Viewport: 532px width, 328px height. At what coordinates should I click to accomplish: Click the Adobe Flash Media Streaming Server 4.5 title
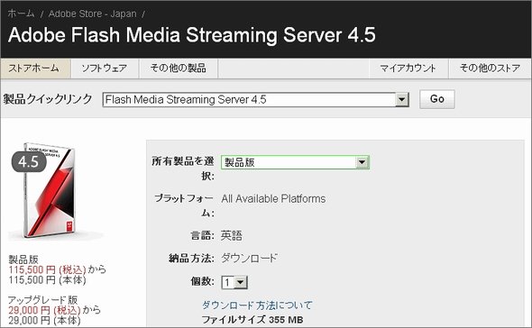pos(192,35)
